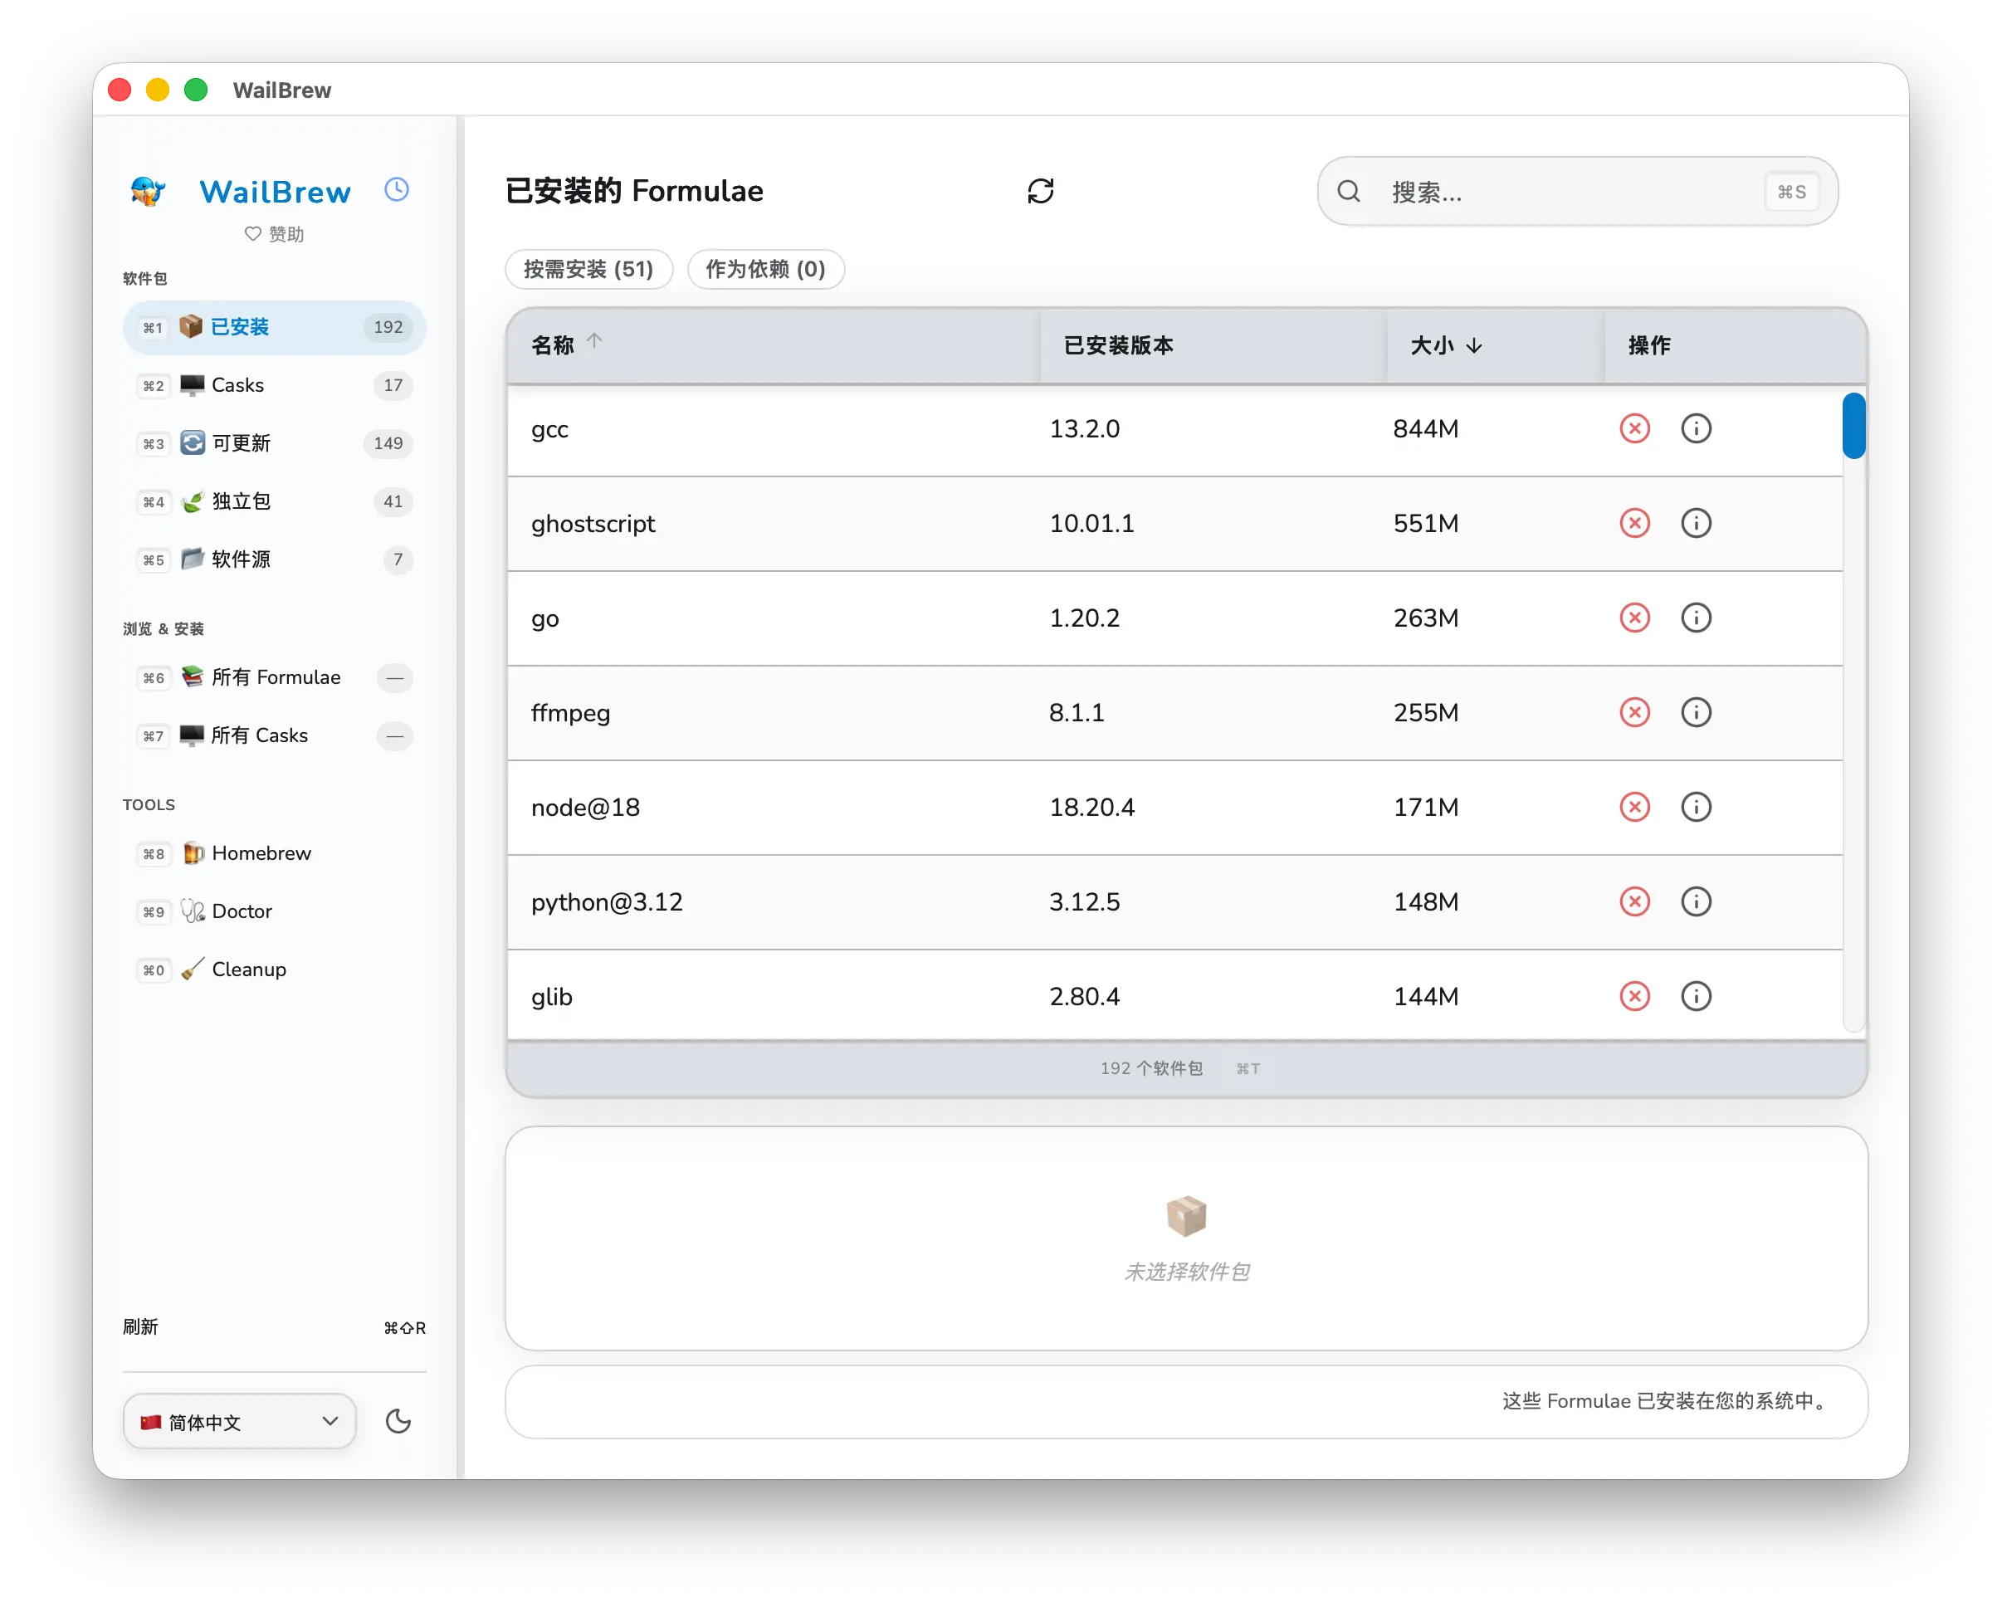Click the 192 个软件包 footer text
Viewport: 2002px width, 1602px height.
click(1151, 1069)
